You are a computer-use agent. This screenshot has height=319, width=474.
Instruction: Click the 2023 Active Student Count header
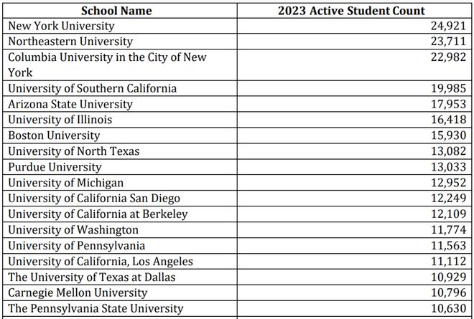click(x=351, y=11)
